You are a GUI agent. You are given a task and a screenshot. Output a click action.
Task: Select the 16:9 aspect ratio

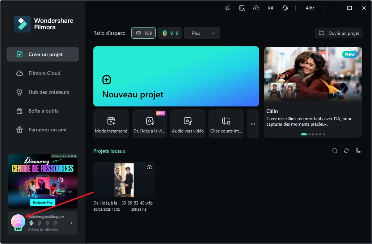tap(144, 33)
